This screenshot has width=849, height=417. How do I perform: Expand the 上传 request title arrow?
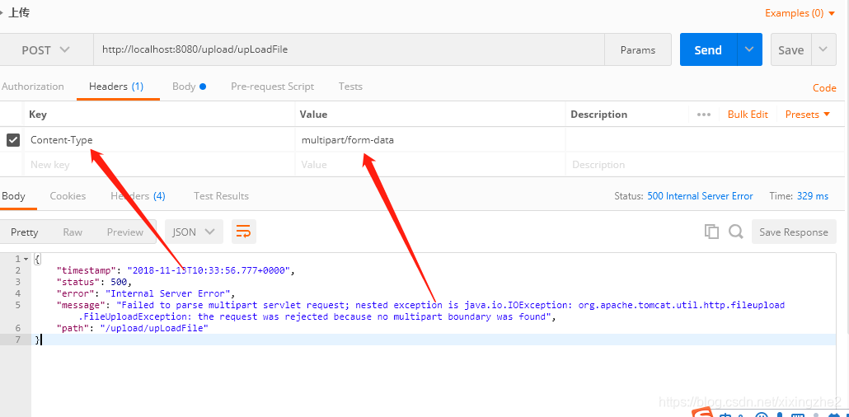point(2,13)
